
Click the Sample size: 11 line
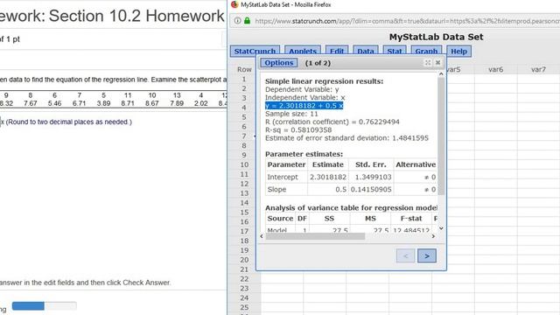click(291, 114)
